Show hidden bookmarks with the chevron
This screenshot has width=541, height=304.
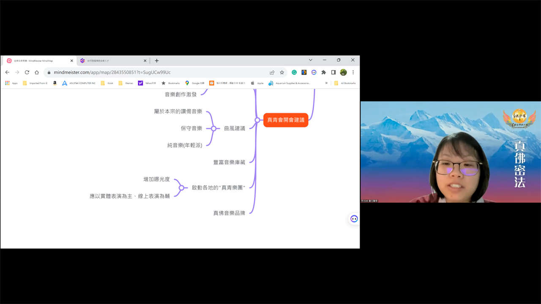[326, 83]
